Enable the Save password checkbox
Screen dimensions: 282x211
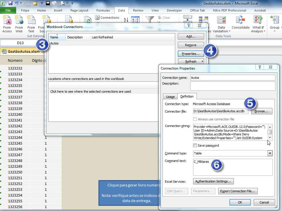pos(195,145)
